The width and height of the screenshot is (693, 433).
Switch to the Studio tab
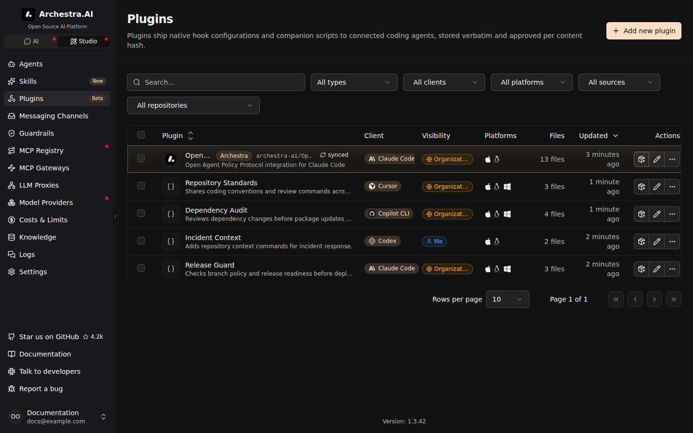click(84, 41)
